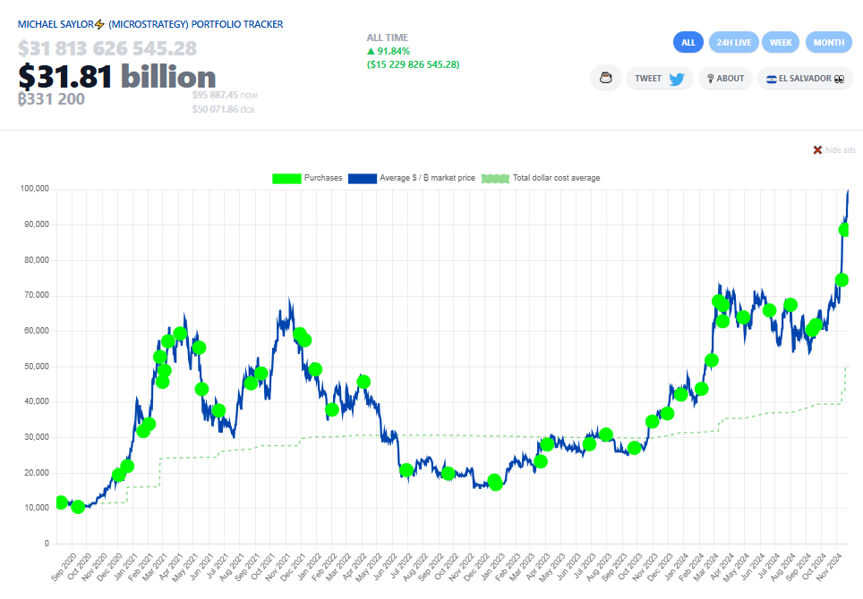Click the lightning bolt icon in title
Screen dimensions: 863x599
[99, 24]
